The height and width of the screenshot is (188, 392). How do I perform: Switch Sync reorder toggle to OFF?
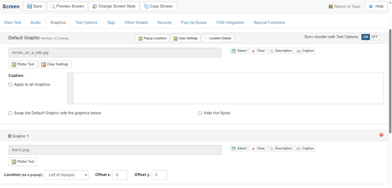(x=374, y=37)
